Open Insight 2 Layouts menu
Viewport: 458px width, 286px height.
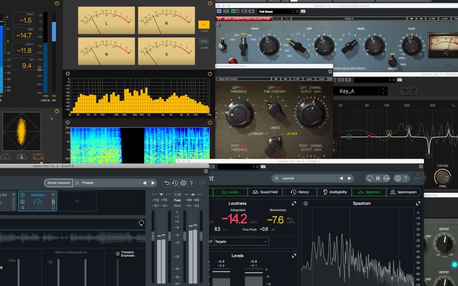click(x=304, y=178)
